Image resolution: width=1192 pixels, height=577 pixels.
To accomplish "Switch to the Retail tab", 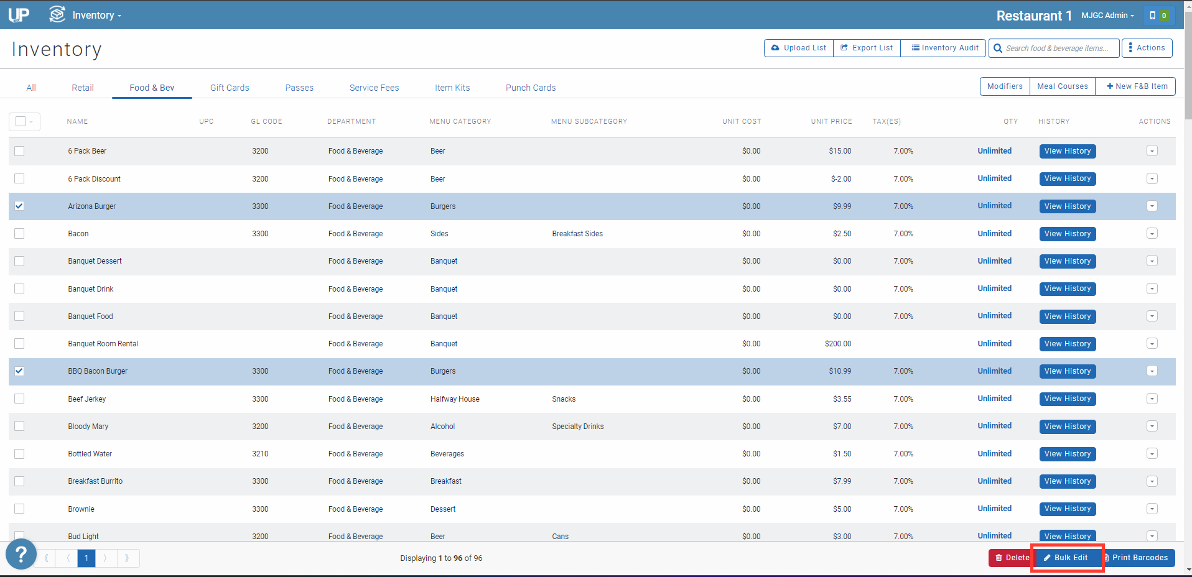I will pyautogui.click(x=82, y=88).
